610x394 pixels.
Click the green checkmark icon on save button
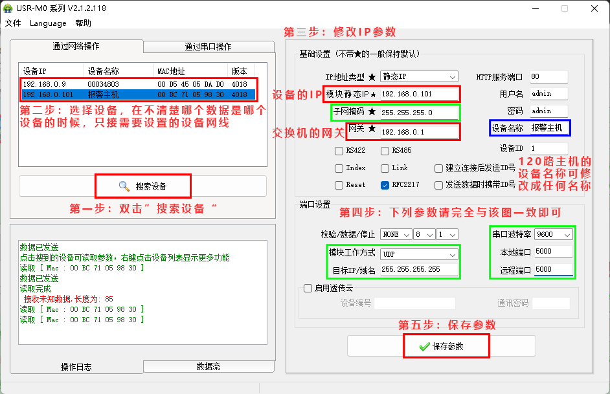(424, 346)
